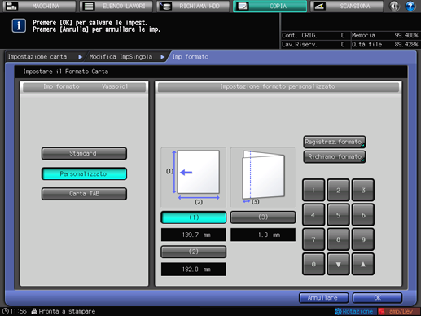Click the COPIA tab icon

(x=242, y=6)
